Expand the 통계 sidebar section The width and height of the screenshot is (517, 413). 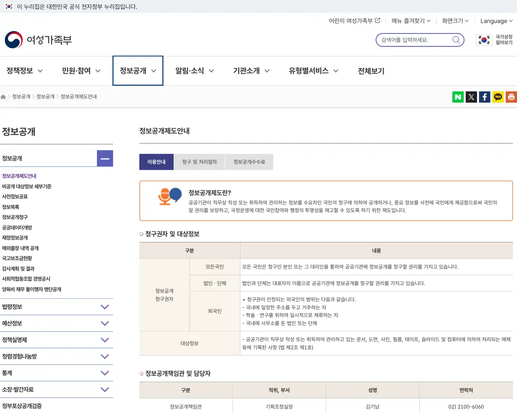point(105,373)
